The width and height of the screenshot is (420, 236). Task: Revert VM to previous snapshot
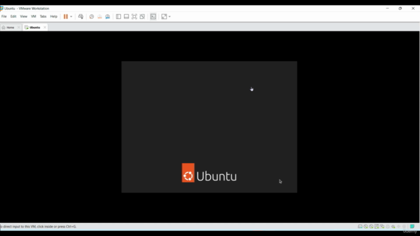[x=100, y=16]
